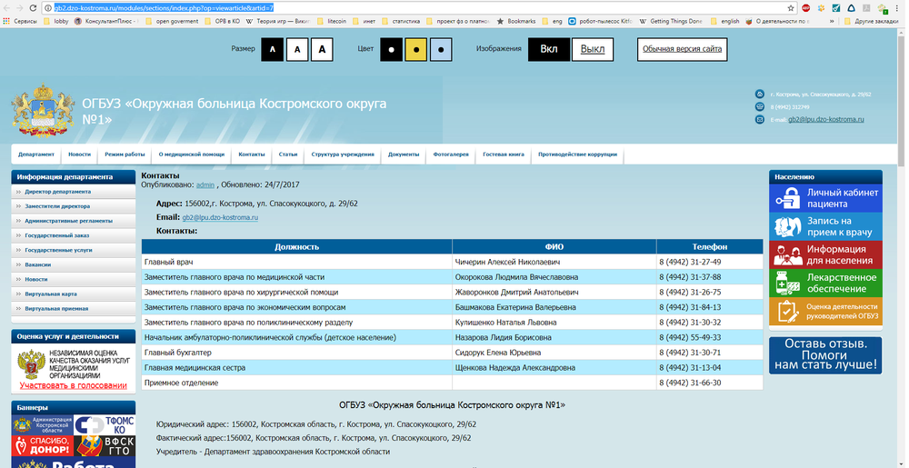Open the red ABP extension icon
909x468 pixels.
(x=805, y=8)
